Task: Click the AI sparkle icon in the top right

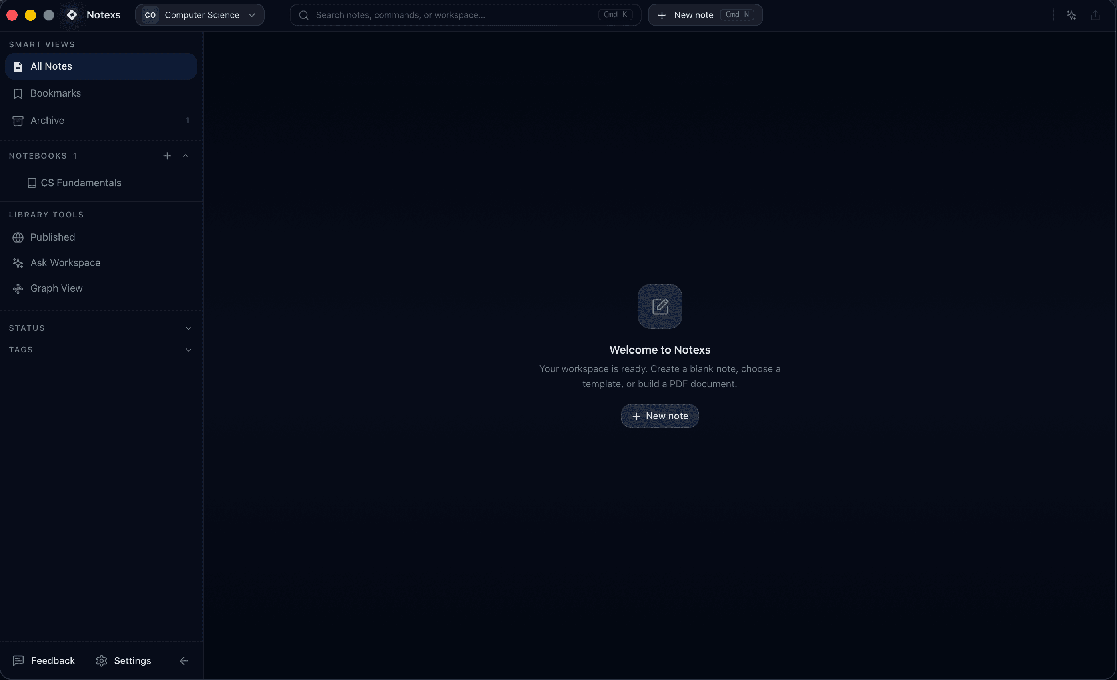Action: click(1071, 16)
